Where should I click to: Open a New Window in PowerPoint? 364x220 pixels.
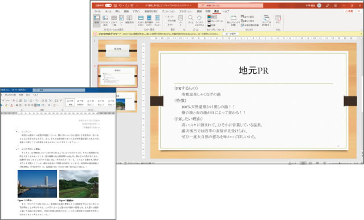(x=234, y=20)
